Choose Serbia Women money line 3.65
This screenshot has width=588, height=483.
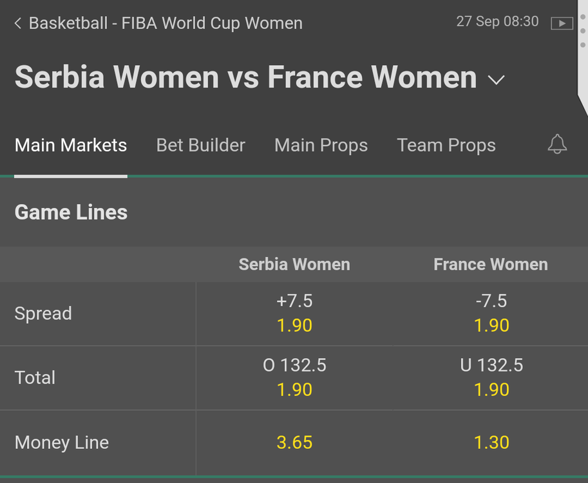[294, 442]
